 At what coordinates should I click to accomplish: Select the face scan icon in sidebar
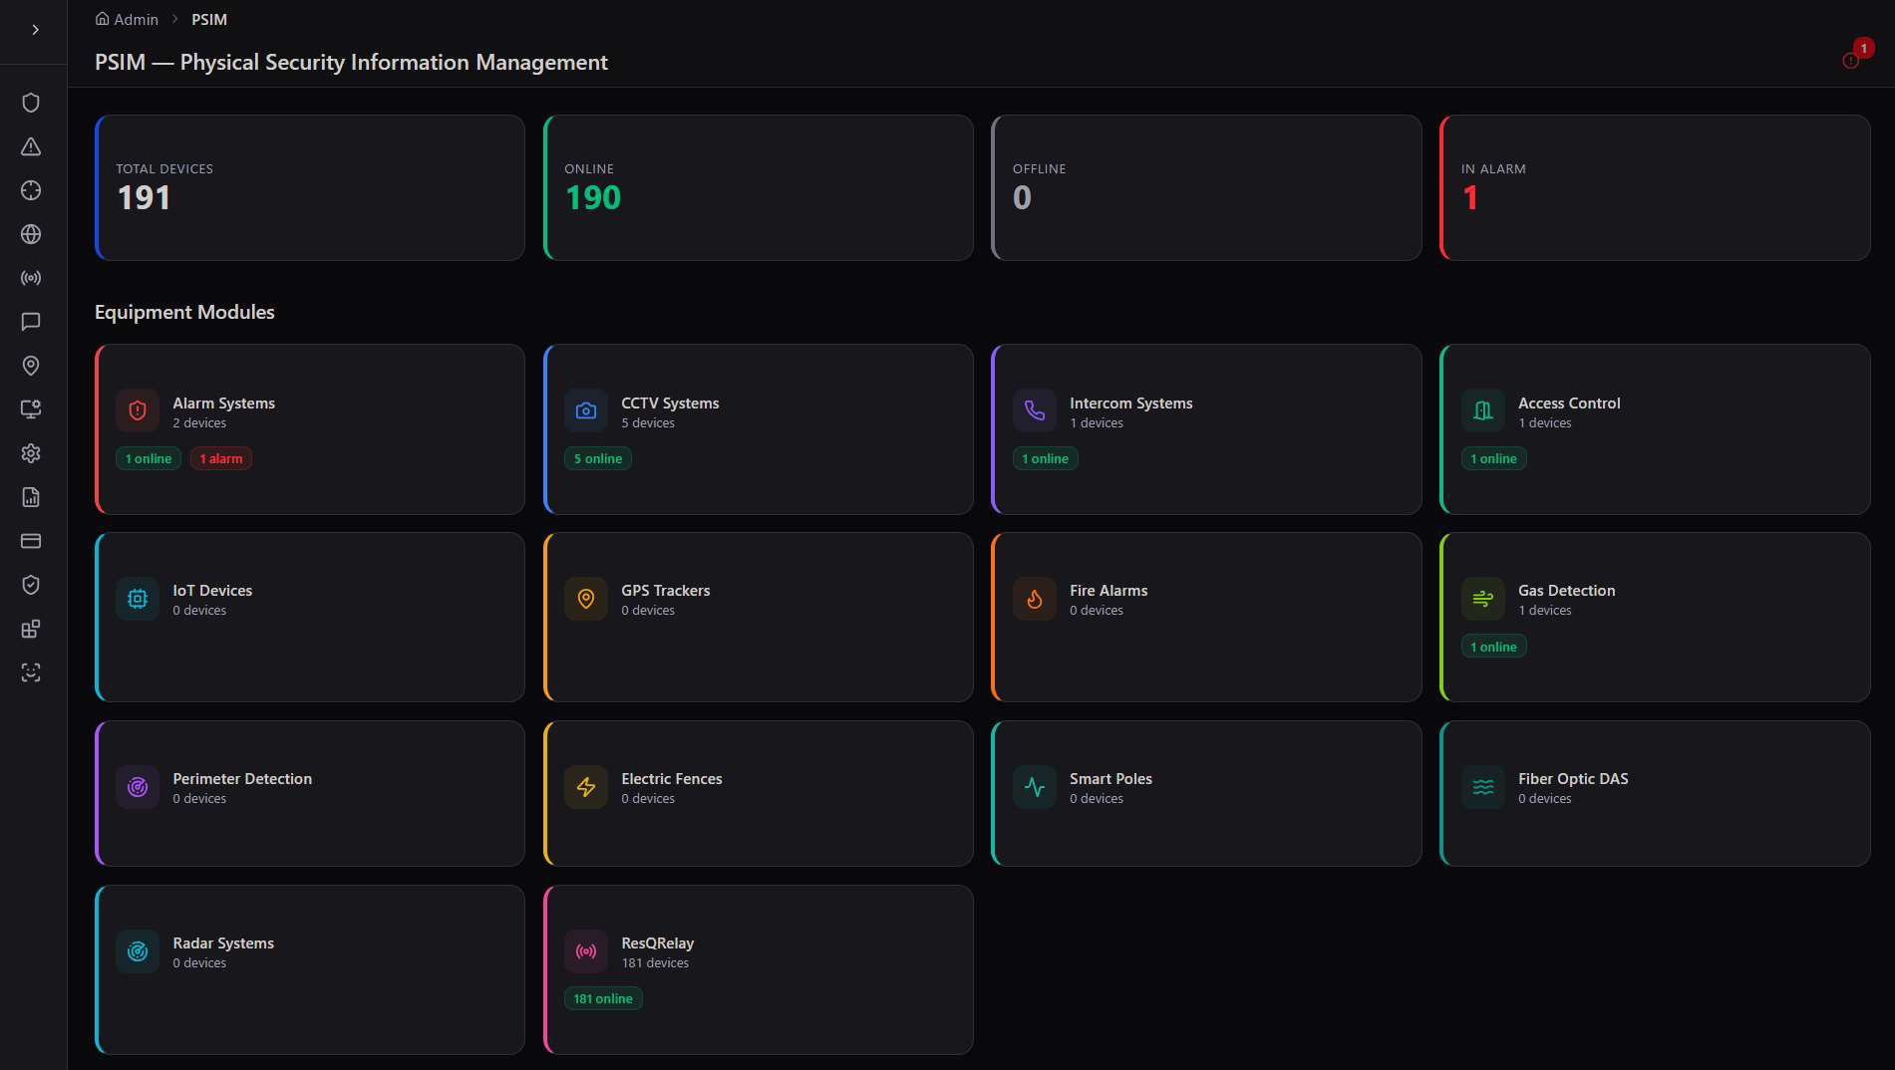(31, 672)
